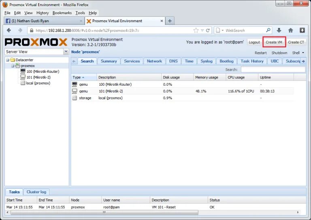Open the Tools menu
This screenshot has width=311, height=220.
pyautogui.click(x=80, y=13)
